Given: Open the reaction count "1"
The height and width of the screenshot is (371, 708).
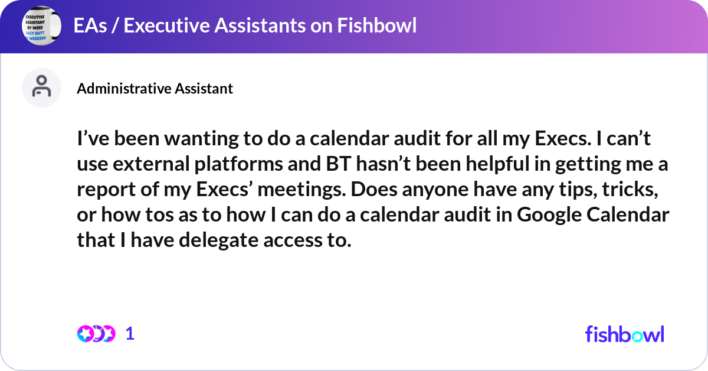Looking at the screenshot, I should coord(130,334).
